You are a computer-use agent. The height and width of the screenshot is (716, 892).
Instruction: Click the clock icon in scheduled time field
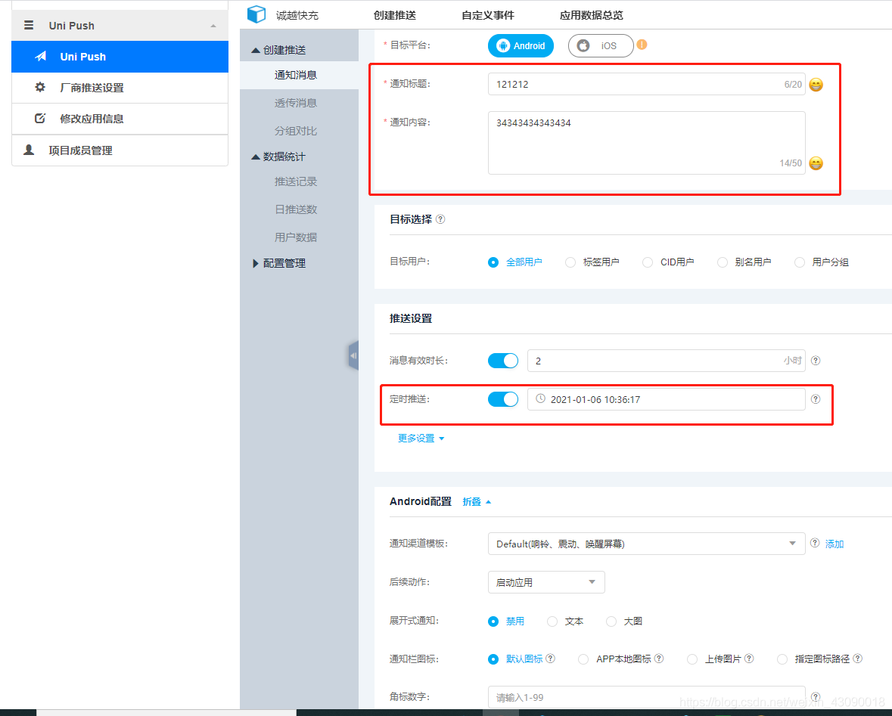(540, 398)
